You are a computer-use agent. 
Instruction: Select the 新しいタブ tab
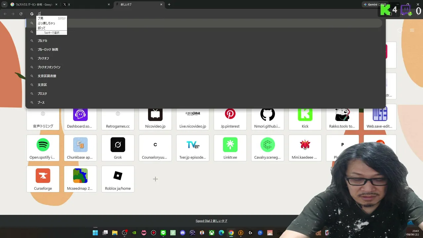pos(139,5)
